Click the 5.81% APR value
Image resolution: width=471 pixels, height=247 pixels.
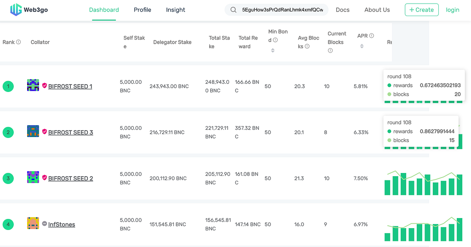click(361, 86)
